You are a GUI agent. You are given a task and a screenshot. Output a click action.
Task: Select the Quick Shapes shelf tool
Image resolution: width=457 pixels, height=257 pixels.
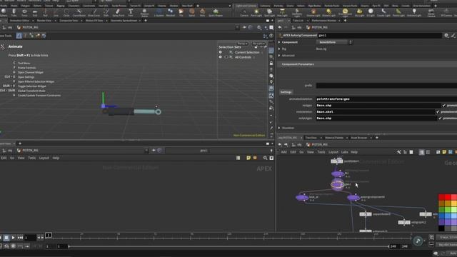click(x=216, y=12)
